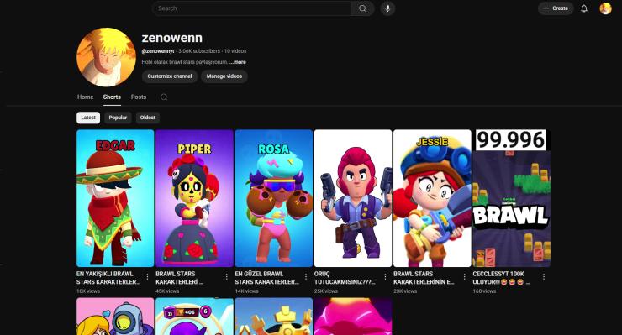Expand channel description with ...more
The image size is (622, 335).
click(x=238, y=62)
